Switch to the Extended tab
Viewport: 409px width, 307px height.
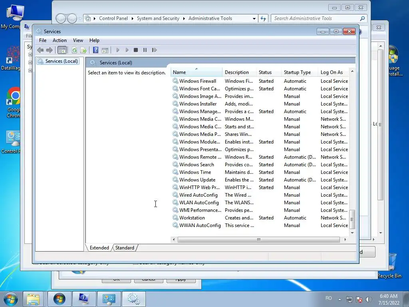pos(99,248)
